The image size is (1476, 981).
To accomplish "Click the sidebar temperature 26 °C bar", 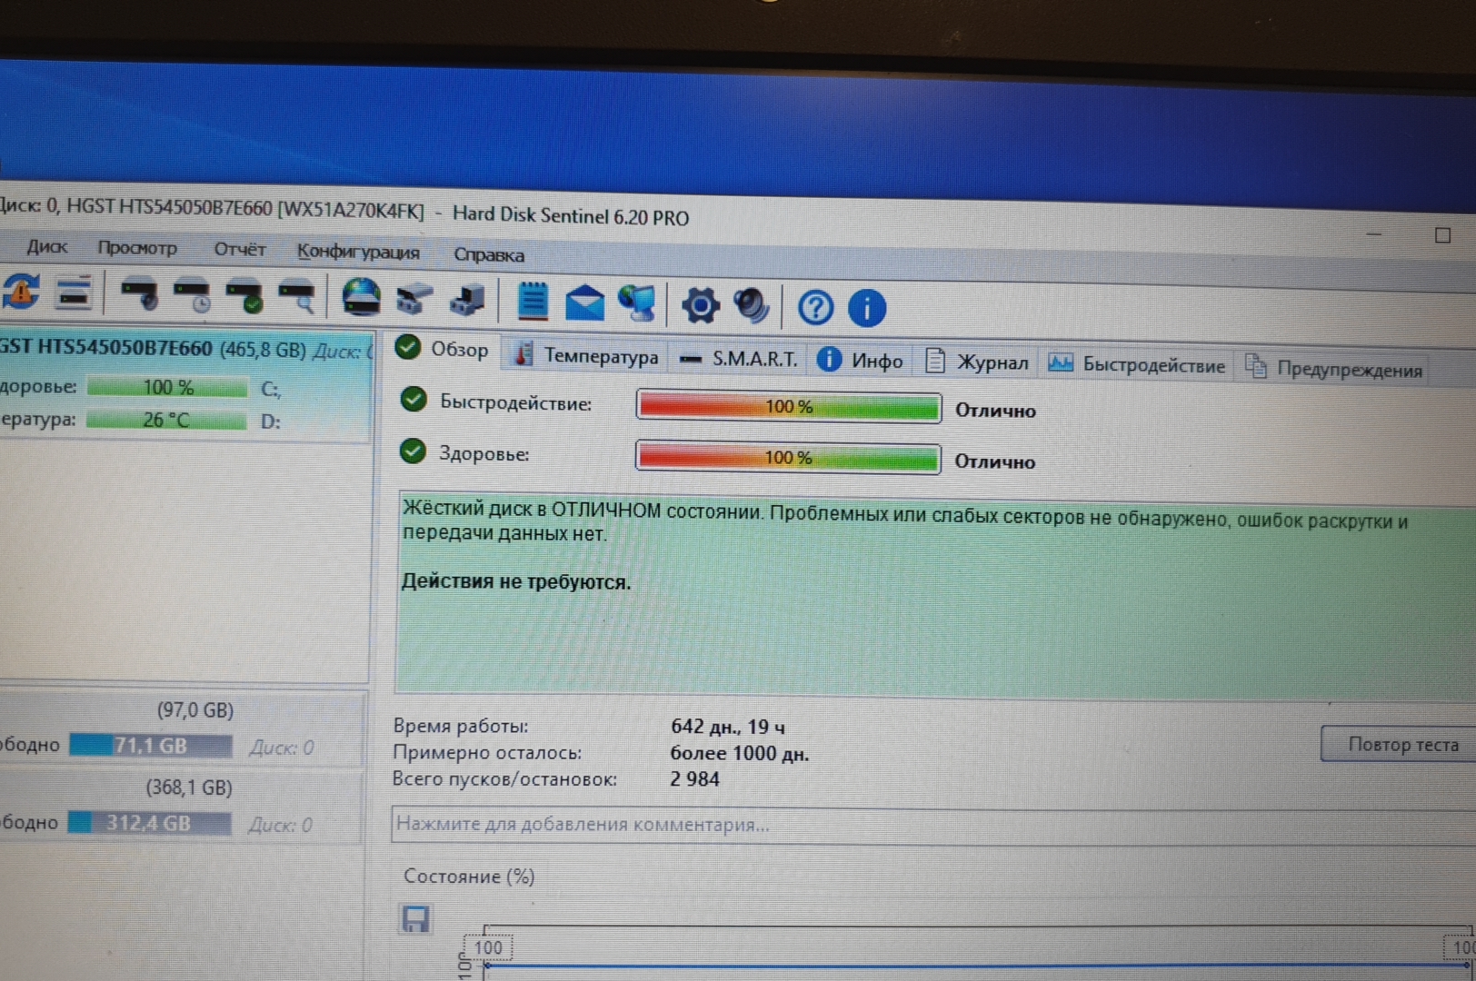I will 166,421.
